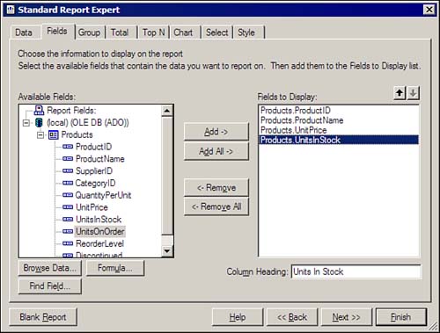Select Products.ProductID in Fields to Display
The image size is (440, 333).
coord(339,111)
